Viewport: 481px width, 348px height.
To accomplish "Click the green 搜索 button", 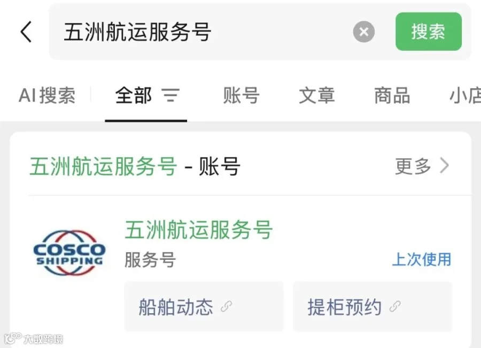I will pyautogui.click(x=429, y=32).
